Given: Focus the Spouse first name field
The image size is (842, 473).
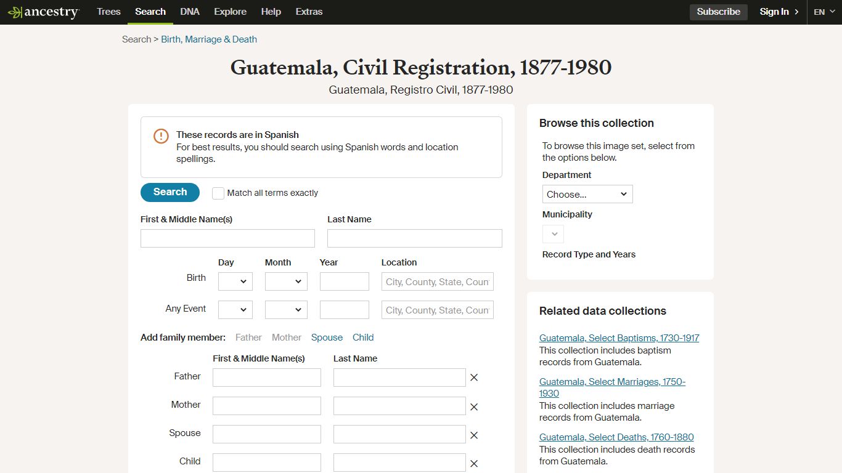Looking at the screenshot, I should (x=267, y=434).
